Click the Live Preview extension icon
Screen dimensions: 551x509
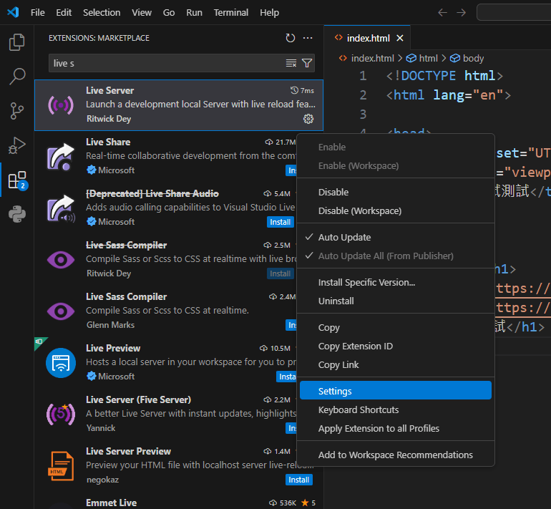click(x=61, y=363)
